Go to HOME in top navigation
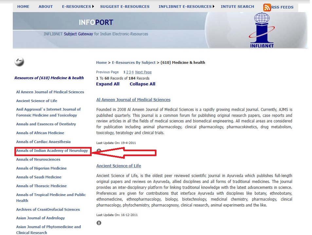Image resolution: width=312 pixels, height=235 pixels. click(x=23, y=7)
